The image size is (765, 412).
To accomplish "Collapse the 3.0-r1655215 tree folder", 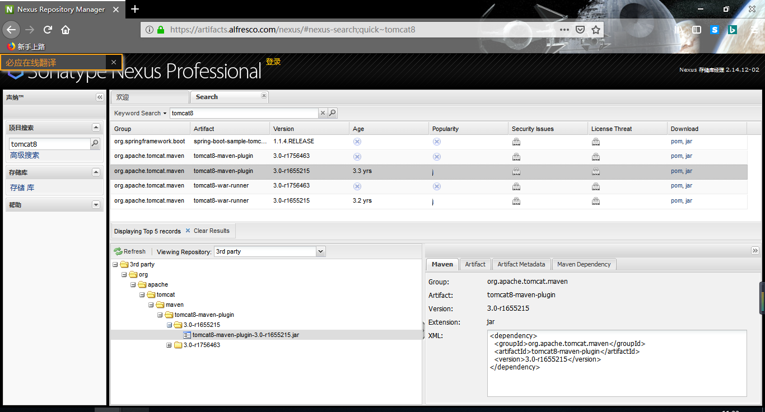I will [169, 325].
